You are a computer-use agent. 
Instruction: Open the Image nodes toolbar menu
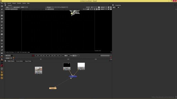point(2,6)
